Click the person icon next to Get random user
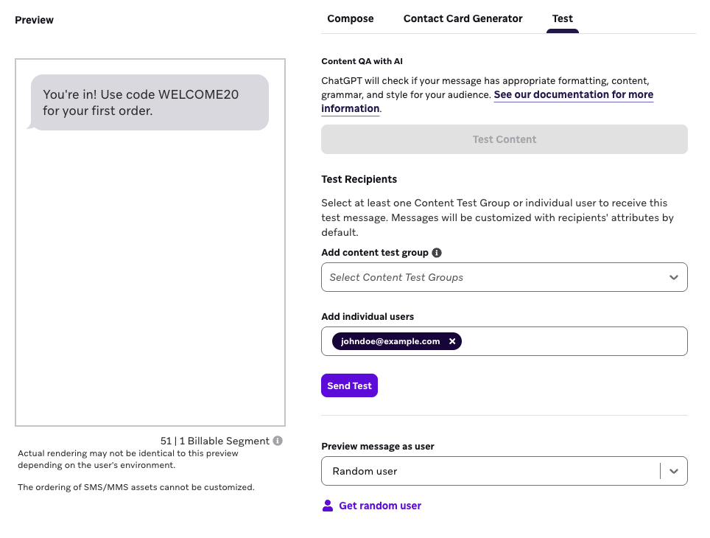710x538 pixels. tap(327, 506)
